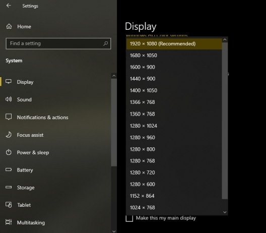Click the sidebar scroll-up arrow
The height and width of the screenshot is (233, 266).
114,76
